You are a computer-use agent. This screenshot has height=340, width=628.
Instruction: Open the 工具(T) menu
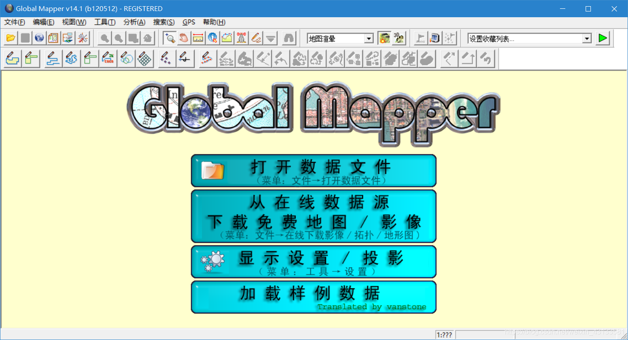(x=105, y=22)
